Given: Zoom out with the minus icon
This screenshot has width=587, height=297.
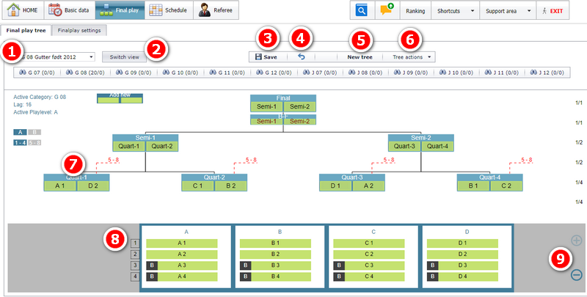Looking at the screenshot, I should click(577, 275).
